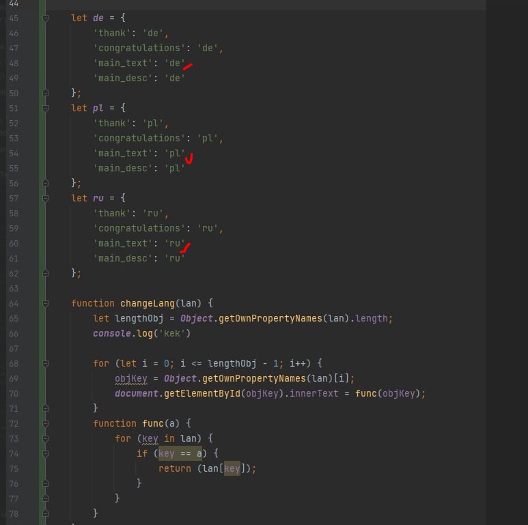
Task: Place cursor on 'changeLang' function name
Action: click(148, 304)
